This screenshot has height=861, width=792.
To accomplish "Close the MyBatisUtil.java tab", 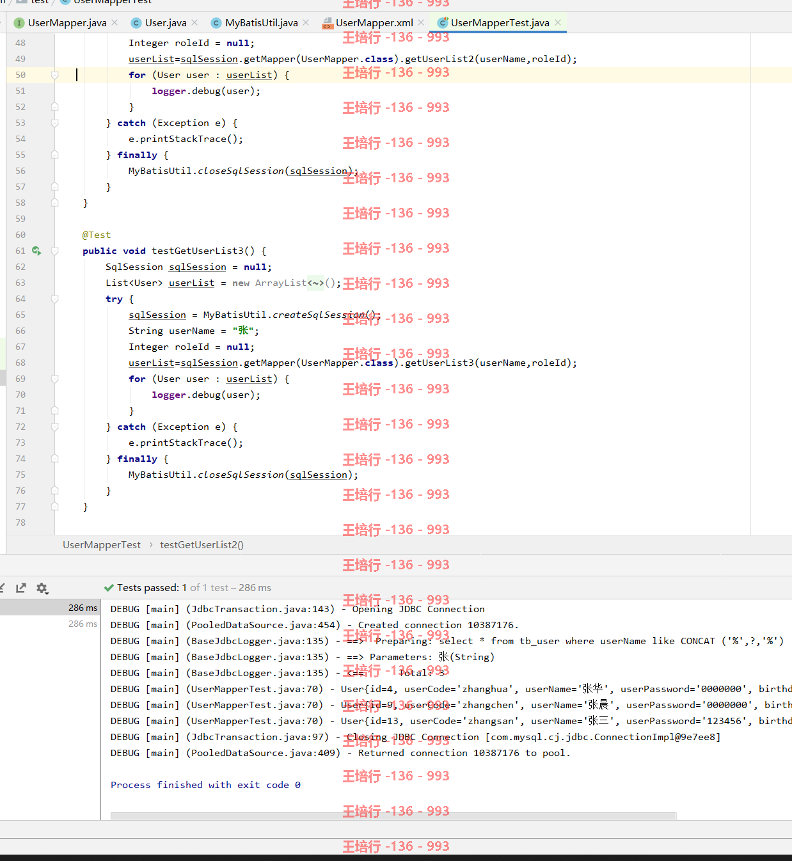I will [306, 22].
